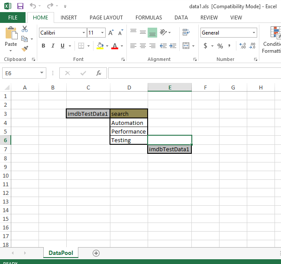
Task: Select the search header cell
Action: coord(129,114)
